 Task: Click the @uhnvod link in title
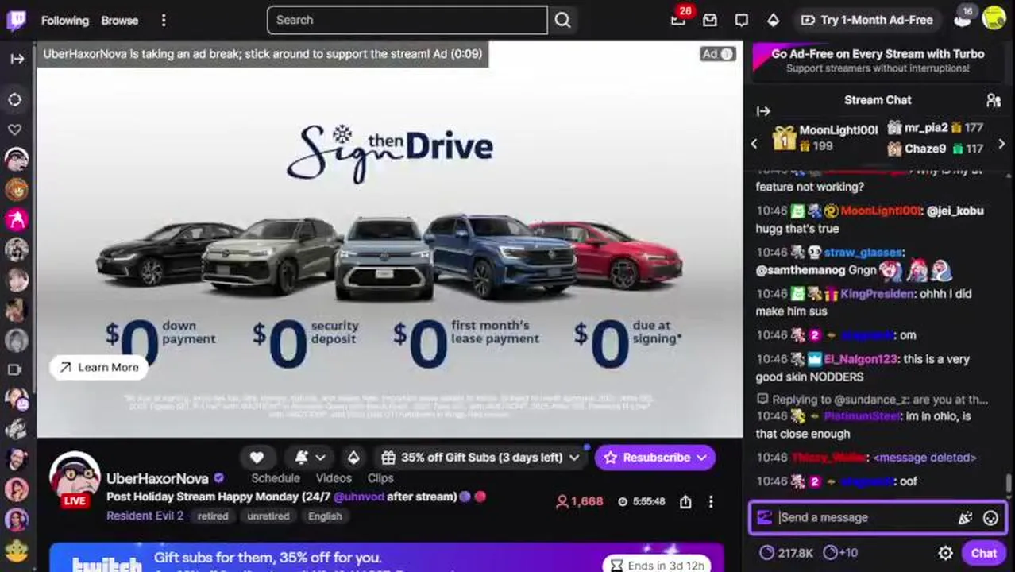pos(358,497)
